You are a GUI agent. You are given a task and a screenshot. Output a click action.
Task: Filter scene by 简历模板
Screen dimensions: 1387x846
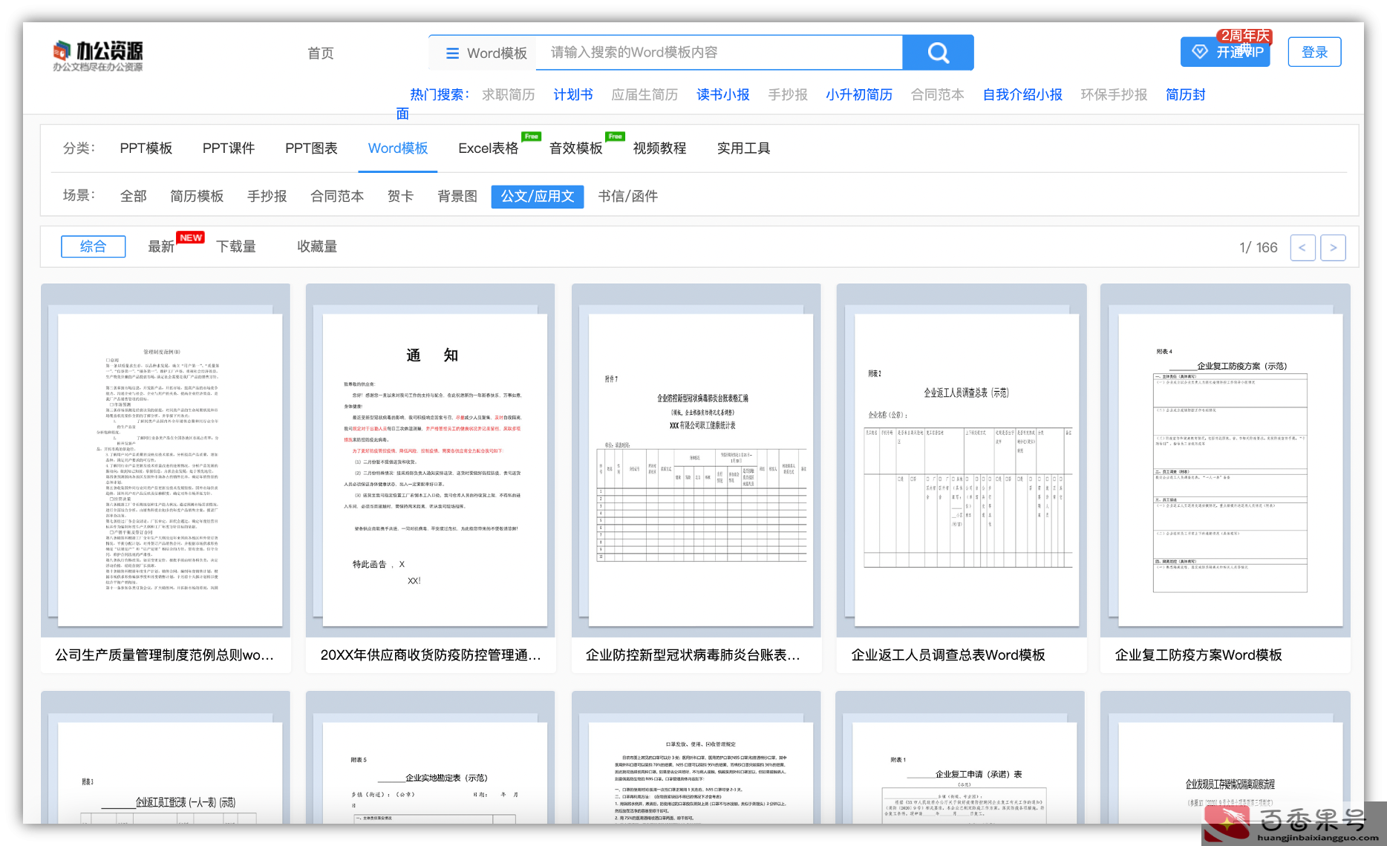[x=197, y=196]
